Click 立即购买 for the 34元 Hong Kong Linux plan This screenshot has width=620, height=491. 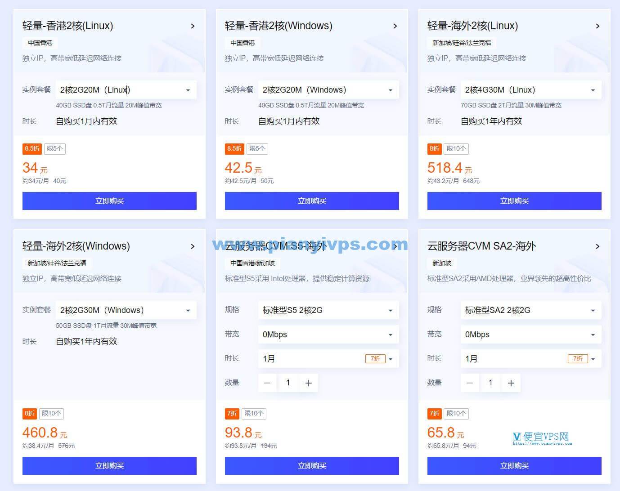click(x=109, y=201)
